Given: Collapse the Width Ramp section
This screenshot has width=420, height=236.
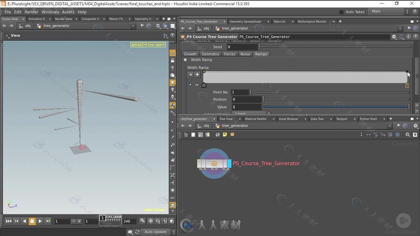Looking at the screenshot, I should pos(185,60).
